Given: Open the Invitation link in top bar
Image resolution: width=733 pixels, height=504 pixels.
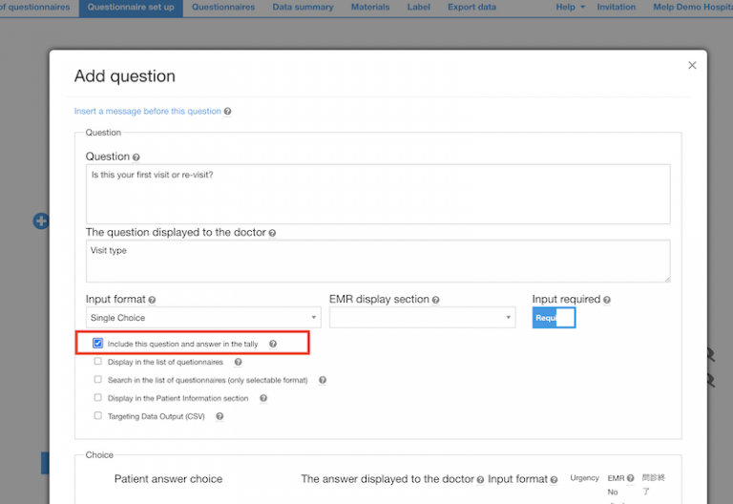Looking at the screenshot, I should [617, 7].
